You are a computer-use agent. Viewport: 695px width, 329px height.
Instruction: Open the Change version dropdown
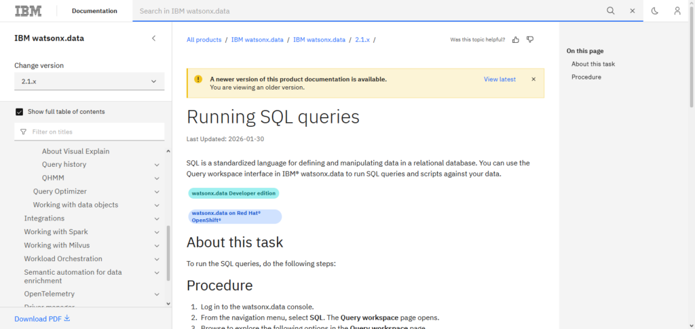(89, 81)
